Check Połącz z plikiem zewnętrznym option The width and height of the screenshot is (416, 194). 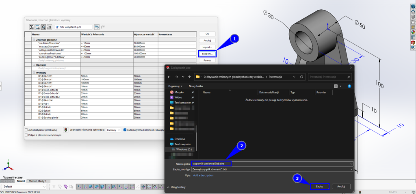coord(27,135)
